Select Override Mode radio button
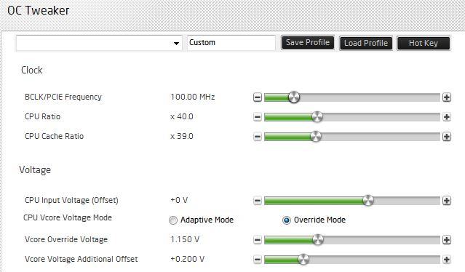Image resolution: width=465 pixels, height=272 pixels. [x=287, y=220]
